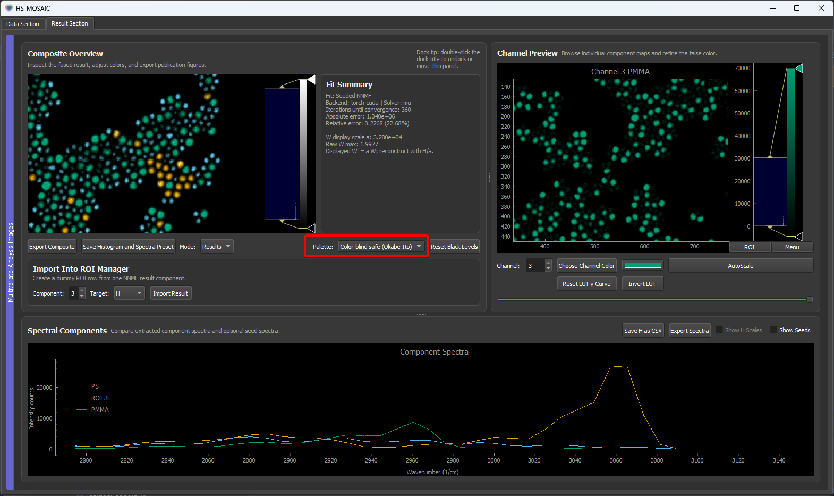Click Reset Black Levels button
834x496 pixels.
[x=454, y=247]
